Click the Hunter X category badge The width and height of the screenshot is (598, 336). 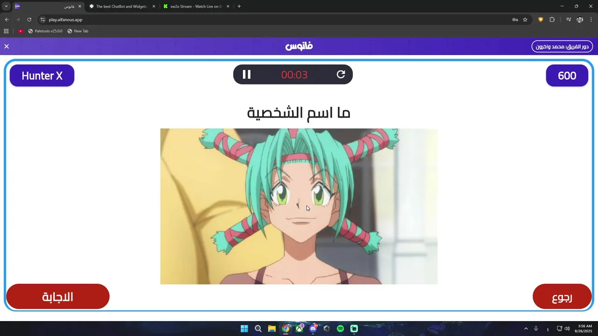(42, 76)
